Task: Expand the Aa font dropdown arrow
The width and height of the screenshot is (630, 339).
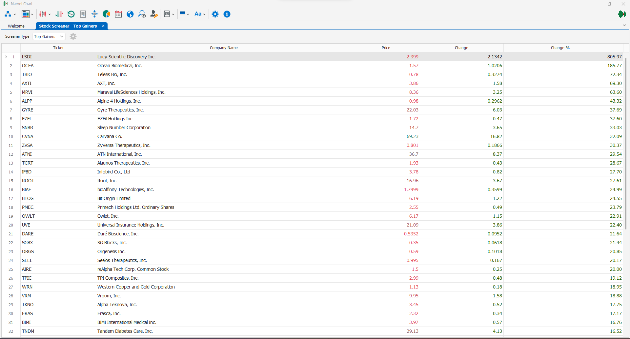Action: (204, 14)
